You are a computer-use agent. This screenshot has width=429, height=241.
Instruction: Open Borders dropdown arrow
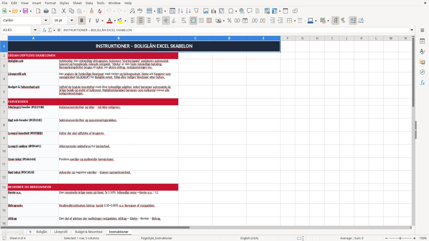pyautogui.click(x=295, y=21)
